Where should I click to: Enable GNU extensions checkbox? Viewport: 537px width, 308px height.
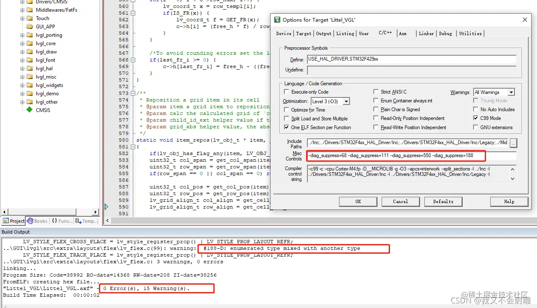[476, 127]
